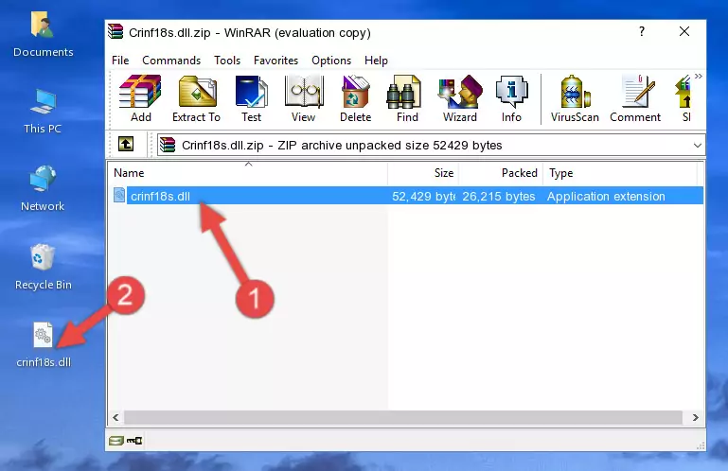Open the Help menu
The height and width of the screenshot is (471, 728).
click(x=376, y=61)
